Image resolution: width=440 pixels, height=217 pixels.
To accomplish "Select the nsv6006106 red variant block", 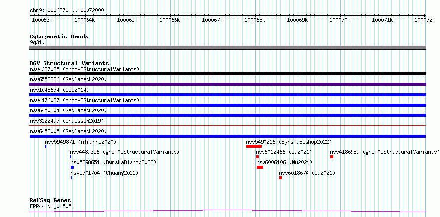I will pos(260,167).
